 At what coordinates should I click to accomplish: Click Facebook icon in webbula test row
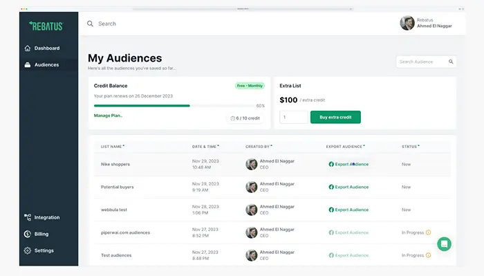pyautogui.click(x=331, y=210)
